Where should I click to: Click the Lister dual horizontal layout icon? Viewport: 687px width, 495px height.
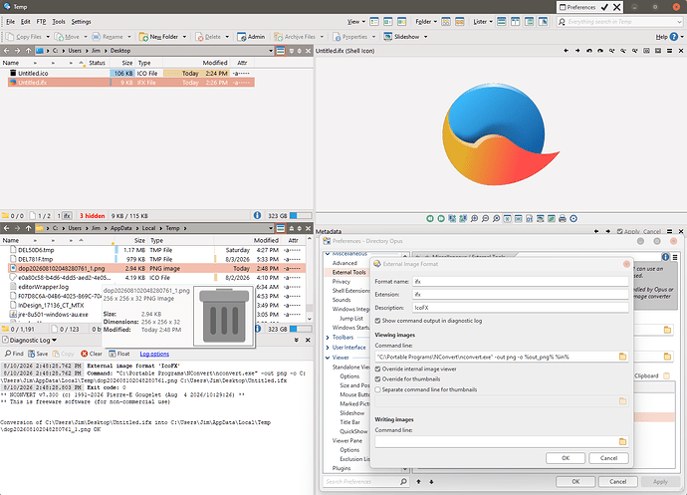502,22
